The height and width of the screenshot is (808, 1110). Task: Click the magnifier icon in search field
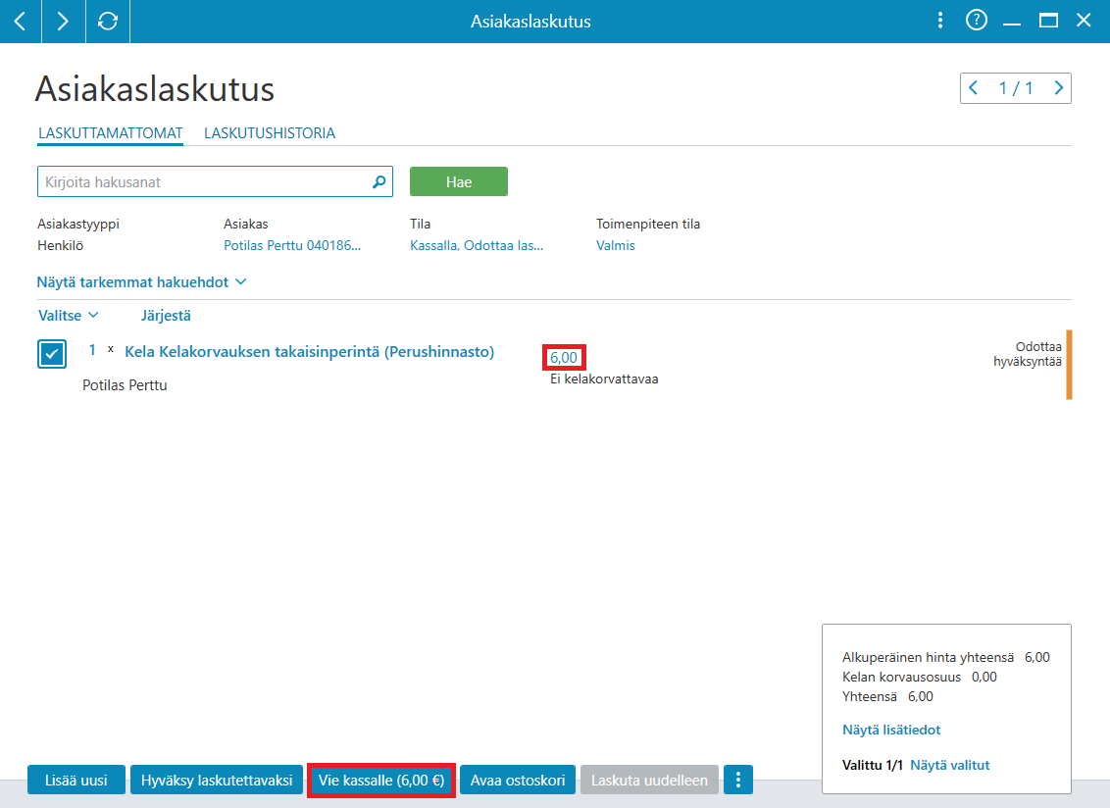point(379,182)
